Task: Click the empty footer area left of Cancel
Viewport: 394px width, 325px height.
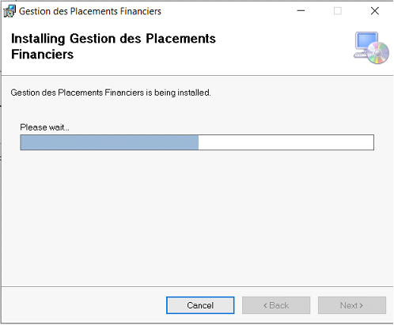Action: [83, 305]
